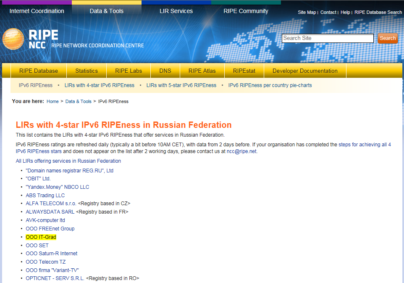
Task: Open the ALFA TELECOM s.r.o. link
Action: (x=51, y=204)
